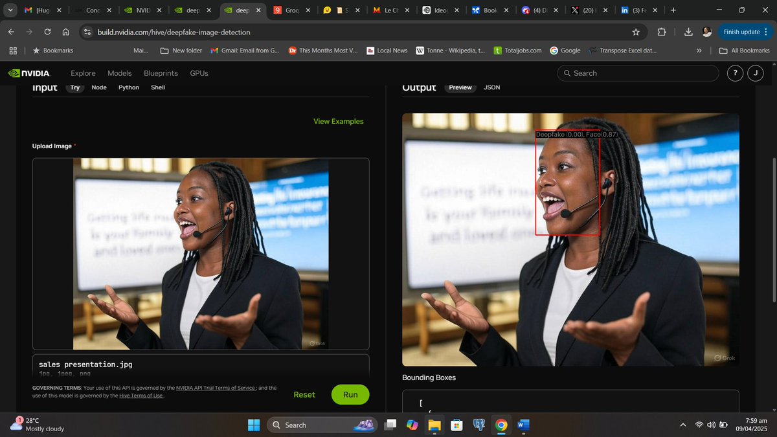777x437 pixels.
Task: Open a new browser tab with plus icon
Action: [x=673, y=10]
